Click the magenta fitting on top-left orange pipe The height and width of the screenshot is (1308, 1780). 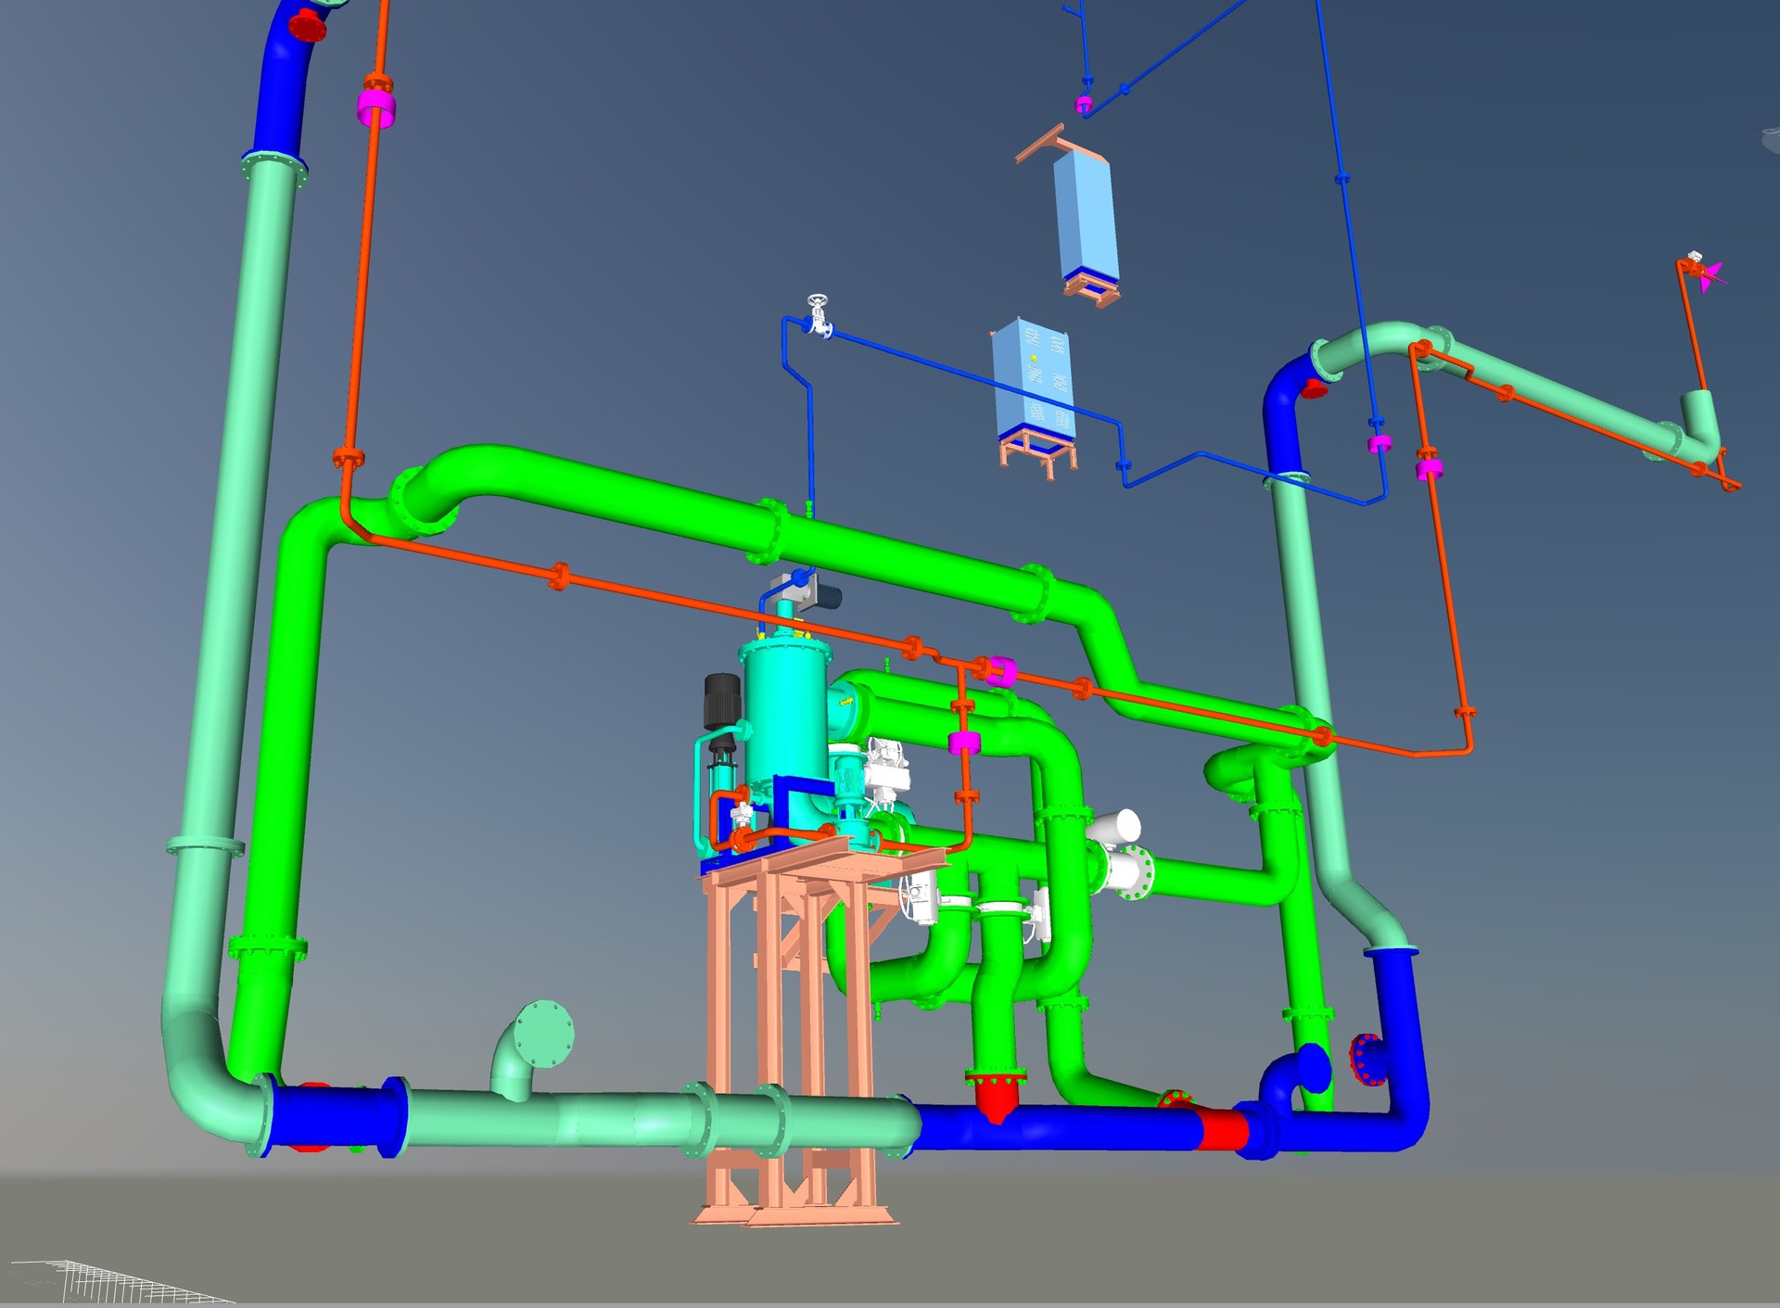click(x=376, y=108)
